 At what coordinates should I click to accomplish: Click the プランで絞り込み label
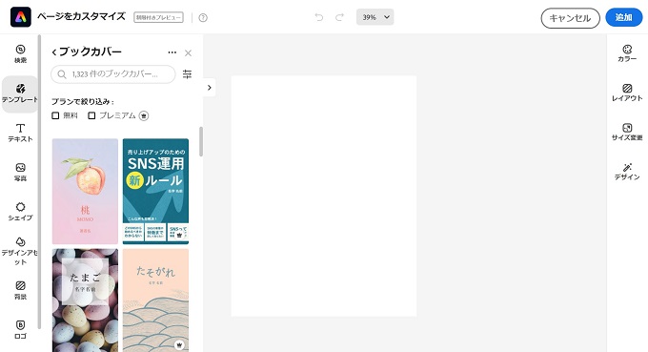(x=83, y=101)
